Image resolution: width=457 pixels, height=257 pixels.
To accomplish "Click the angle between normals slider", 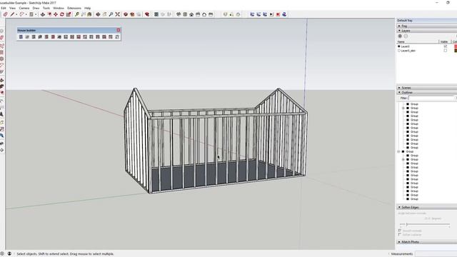I will click(x=425, y=224).
